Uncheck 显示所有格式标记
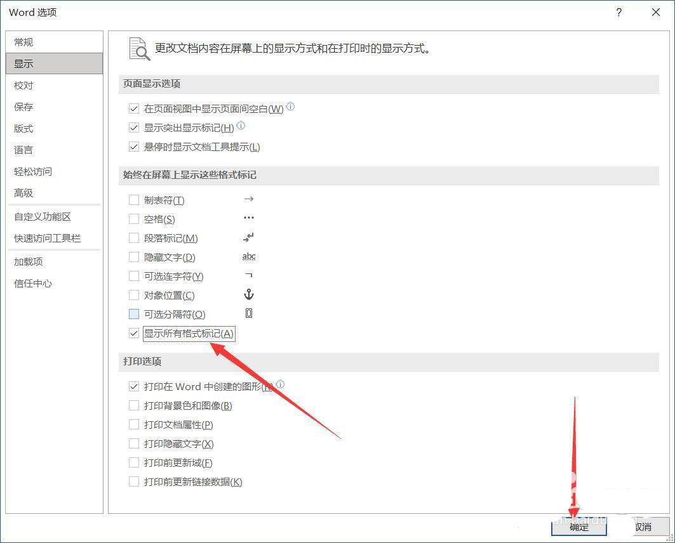The image size is (675, 543). pos(133,333)
